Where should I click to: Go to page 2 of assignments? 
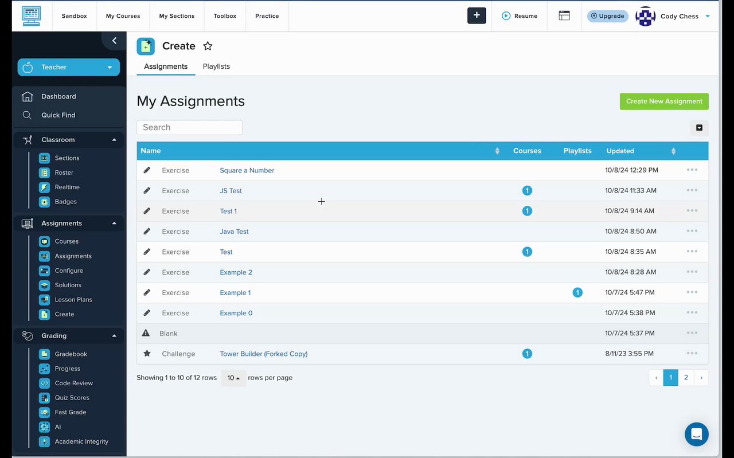pos(686,377)
